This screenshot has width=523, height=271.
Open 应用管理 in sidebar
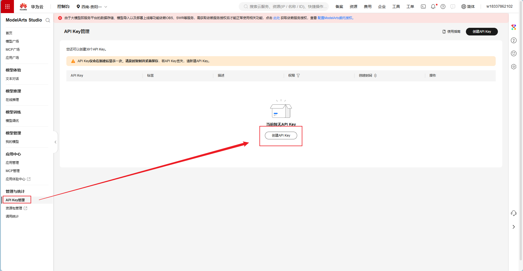(12, 162)
